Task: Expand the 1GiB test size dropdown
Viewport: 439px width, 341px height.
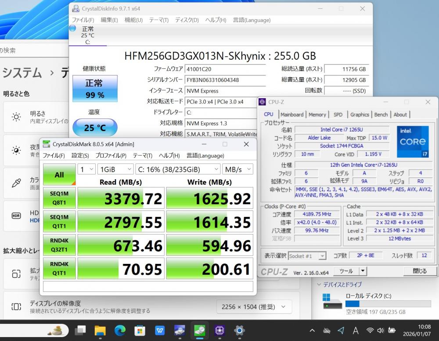Action: tap(115, 169)
